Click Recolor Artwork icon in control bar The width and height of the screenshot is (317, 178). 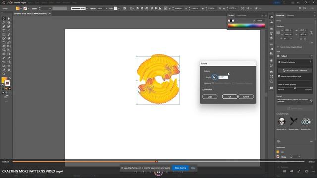pos(124,8)
